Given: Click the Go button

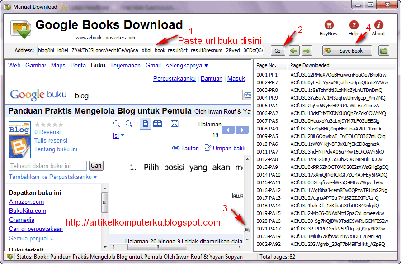Looking at the screenshot, I should pyautogui.click(x=278, y=50).
